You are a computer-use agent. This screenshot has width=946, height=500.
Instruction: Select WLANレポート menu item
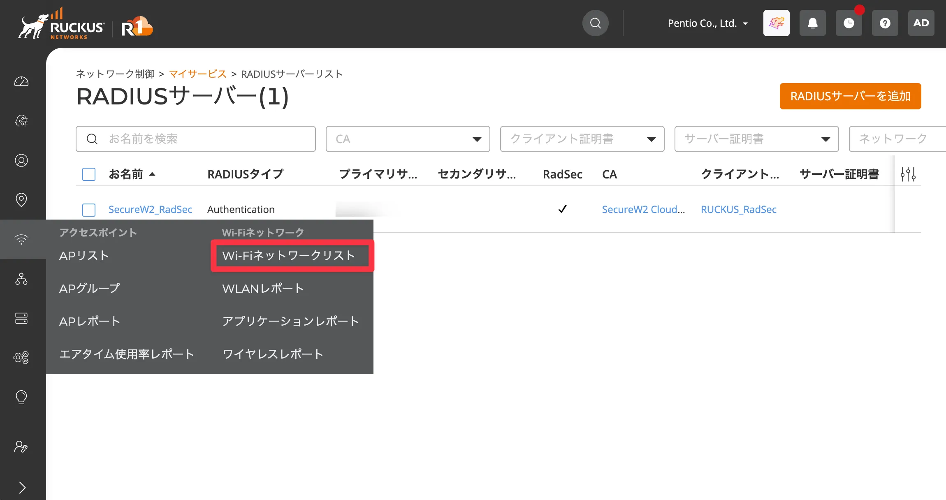tap(263, 289)
